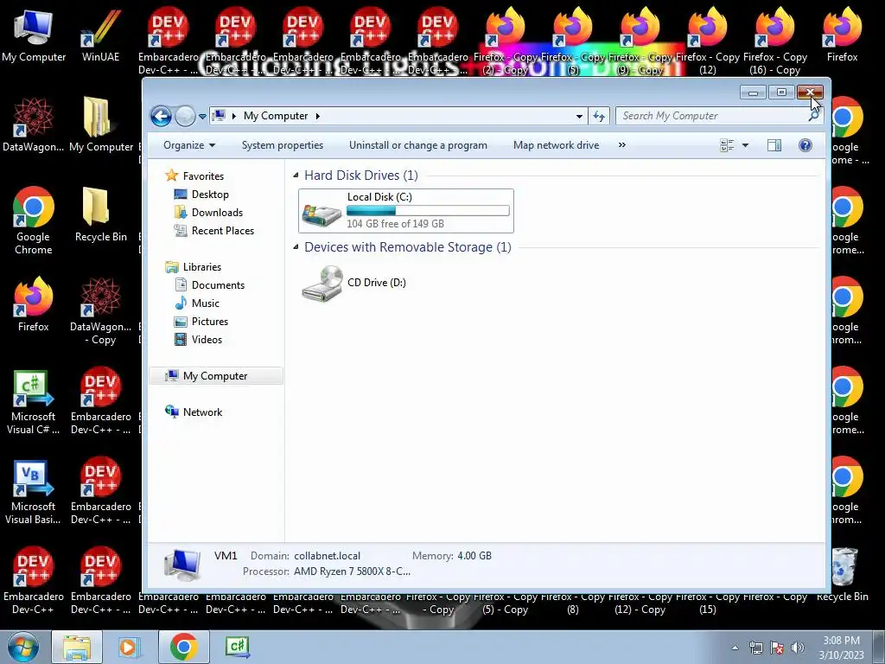Open Visual C# from the taskbar
Viewport: 885px width, 664px height.
pyautogui.click(x=237, y=648)
